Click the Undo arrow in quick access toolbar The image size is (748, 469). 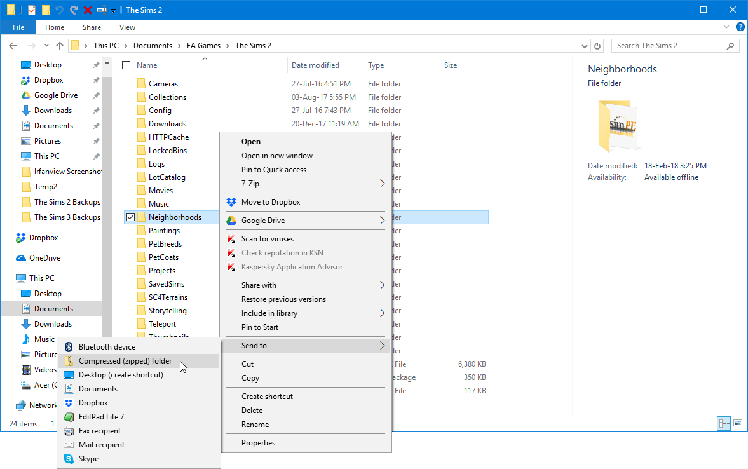59,10
